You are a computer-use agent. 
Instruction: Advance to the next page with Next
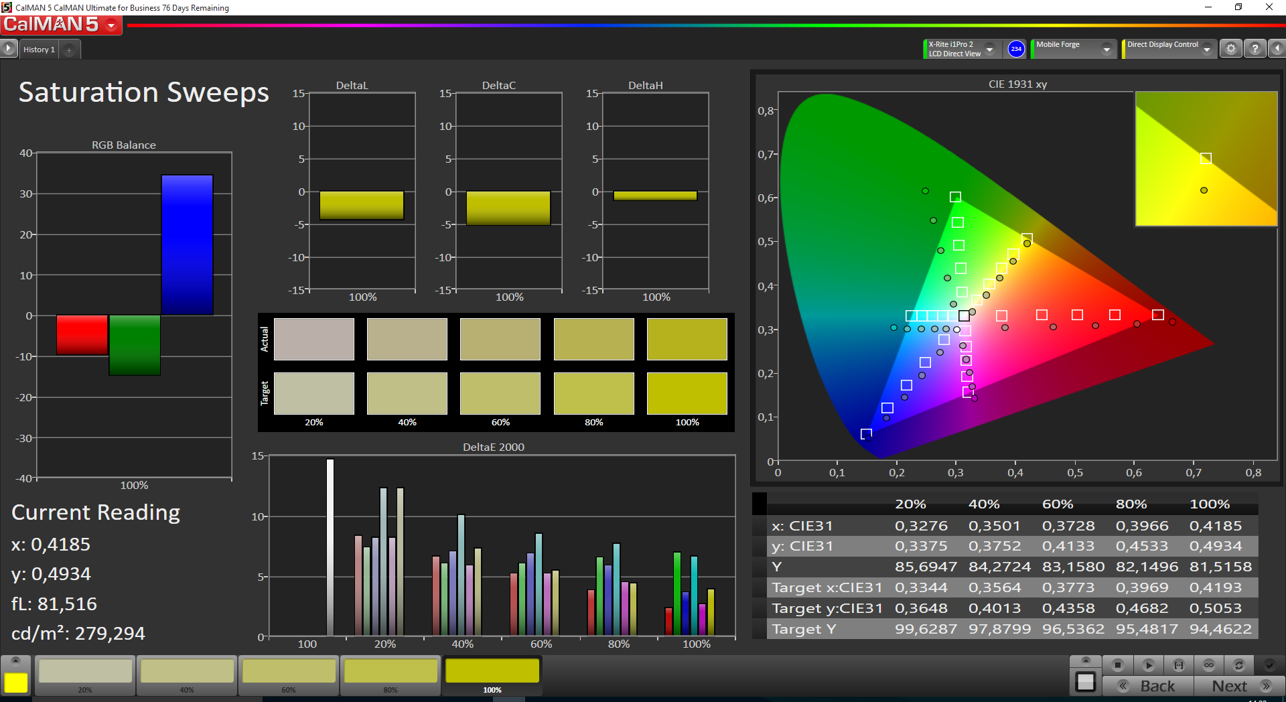click(x=1239, y=686)
